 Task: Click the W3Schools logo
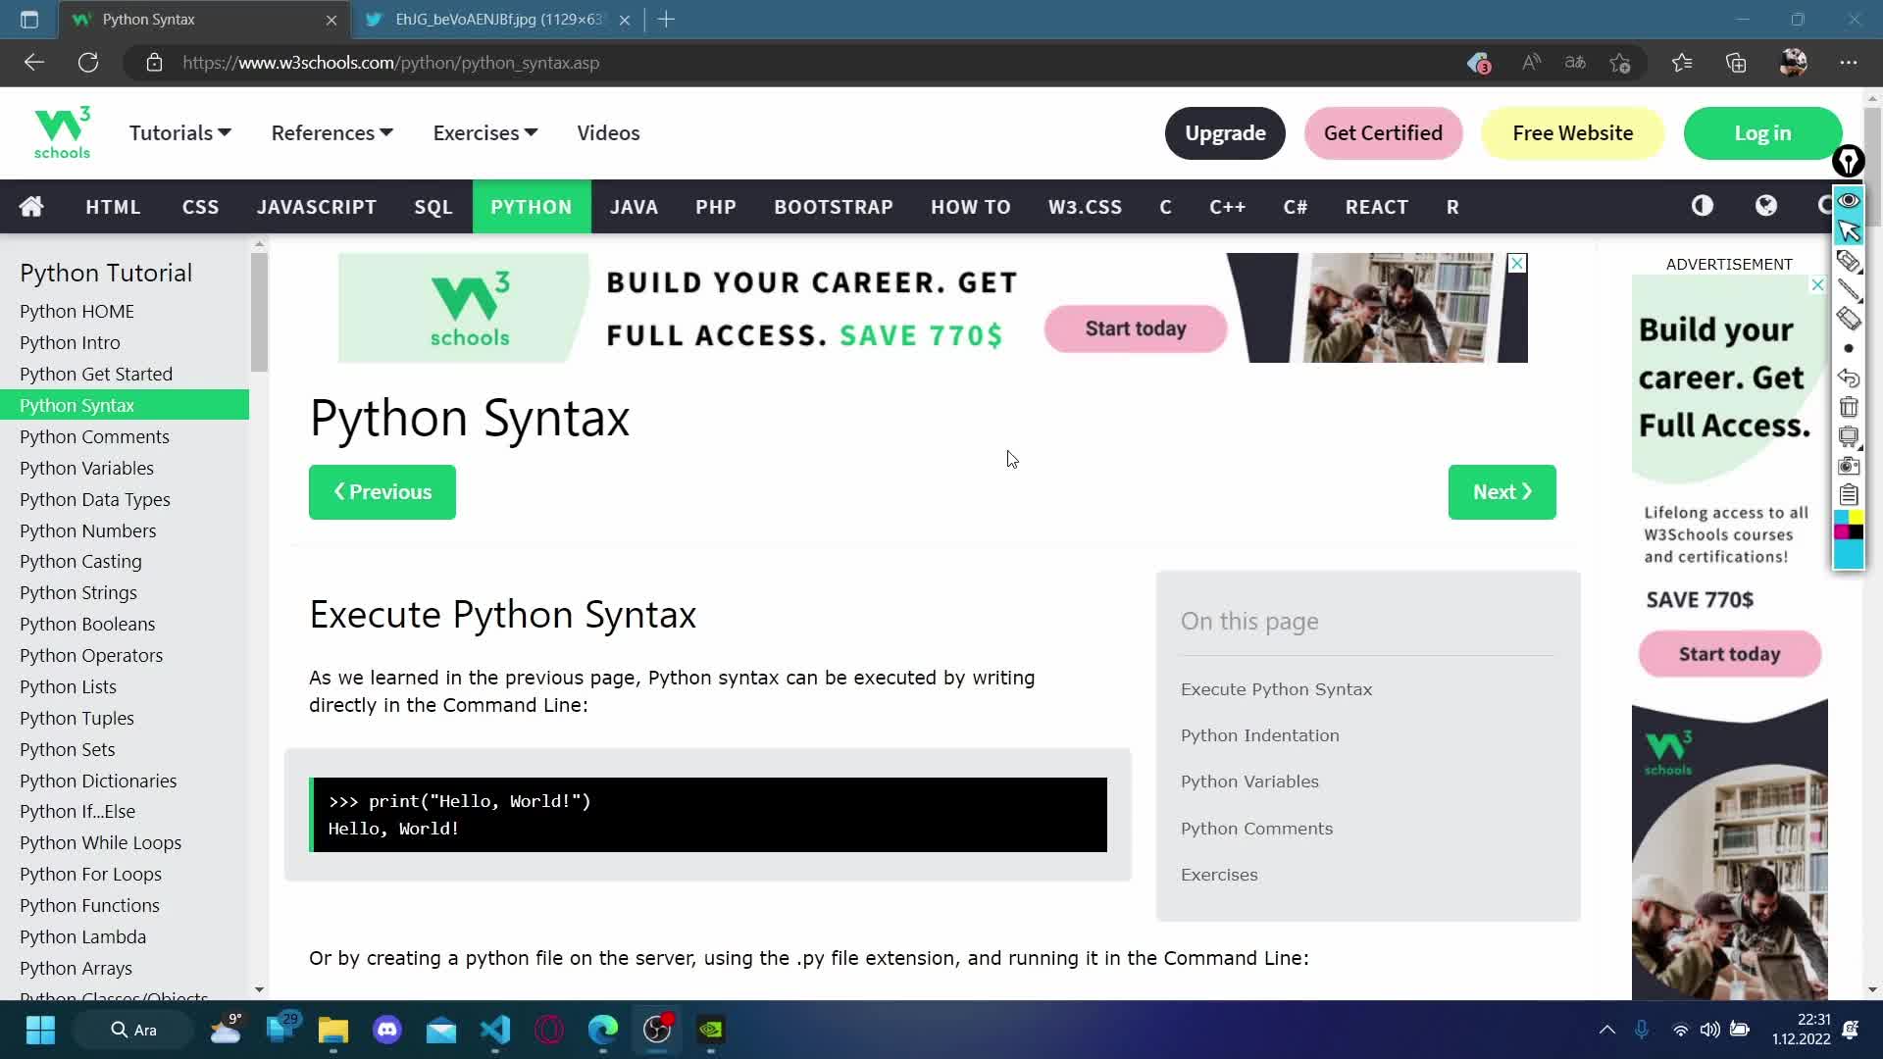click(62, 132)
